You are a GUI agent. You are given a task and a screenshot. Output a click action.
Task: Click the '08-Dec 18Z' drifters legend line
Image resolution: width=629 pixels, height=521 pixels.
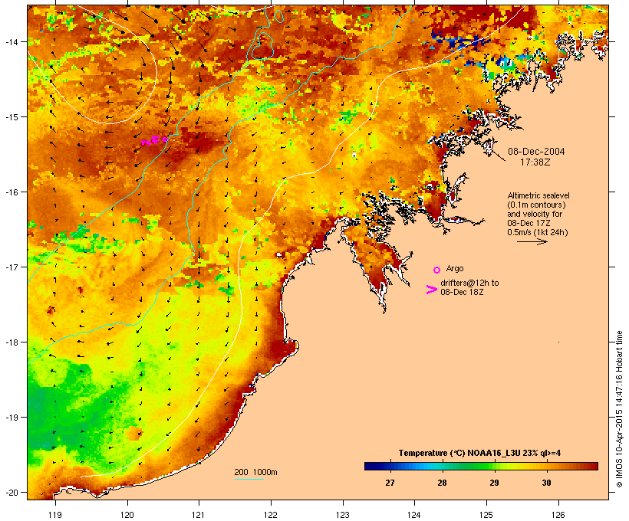(x=462, y=292)
